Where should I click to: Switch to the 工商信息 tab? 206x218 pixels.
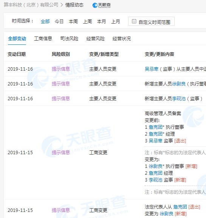[43, 39]
